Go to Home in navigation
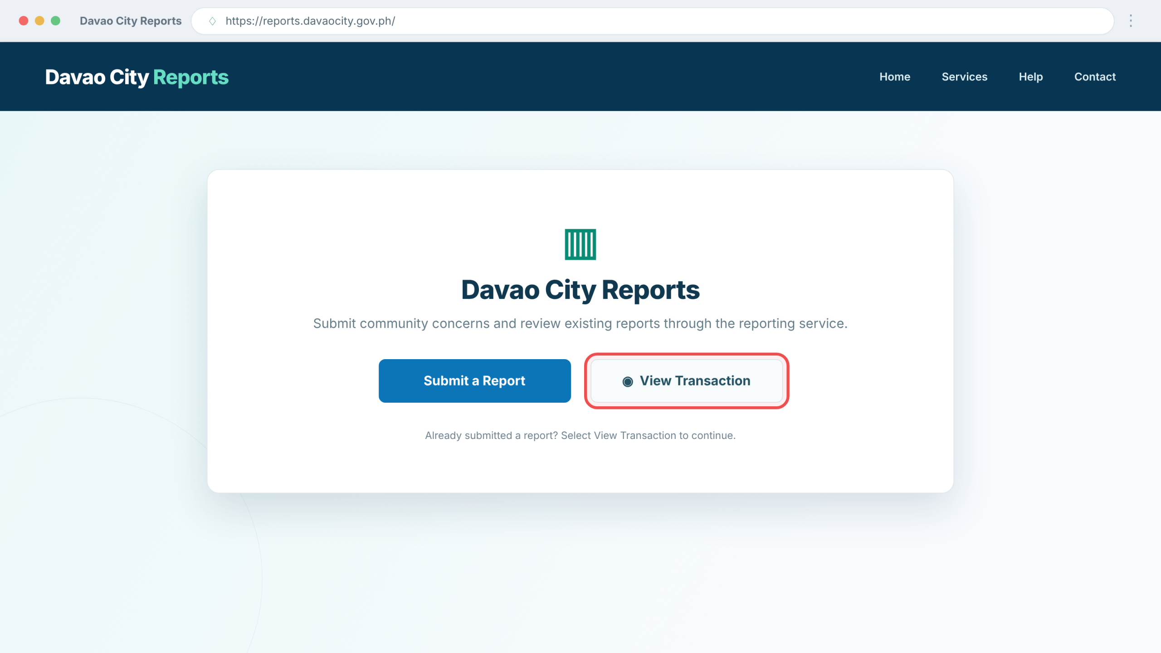Image resolution: width=1161 pixels, height=653 pixels. click(x=894, y=77)
